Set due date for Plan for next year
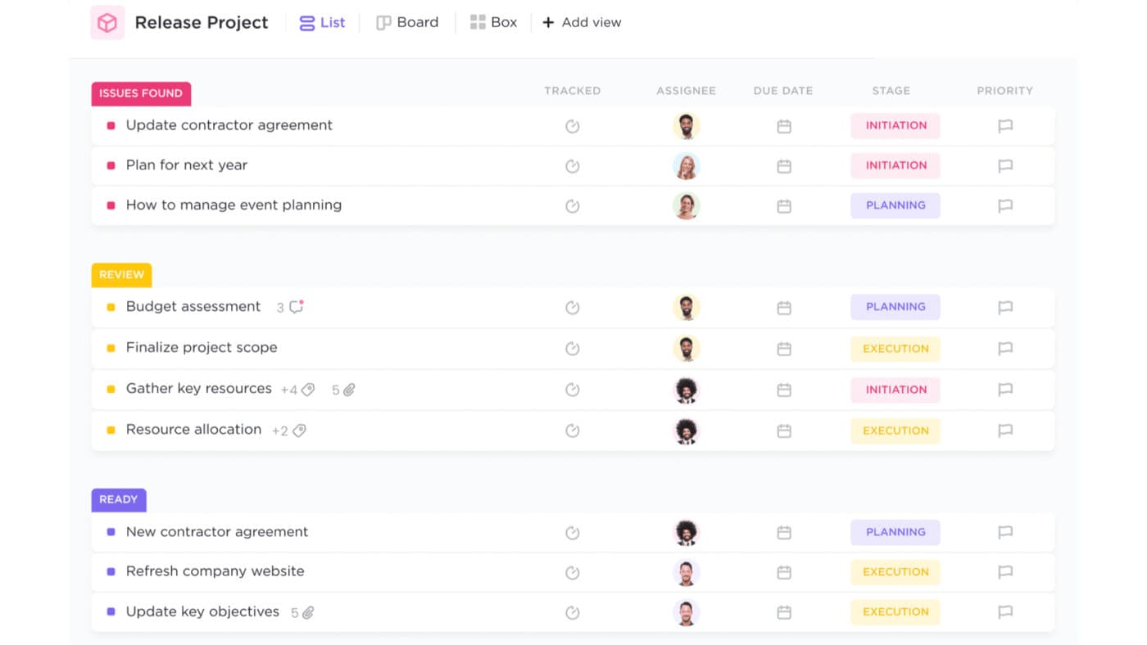 (784, 166)
